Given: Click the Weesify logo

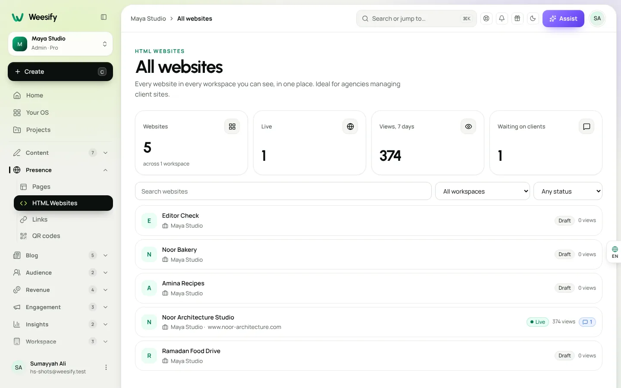Looking at the screenshot, I should pos(34,17).
